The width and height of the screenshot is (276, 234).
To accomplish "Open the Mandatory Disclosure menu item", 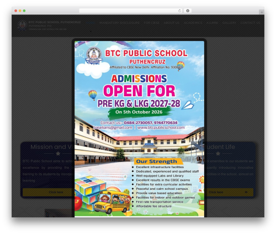I will tap(119, 23).
